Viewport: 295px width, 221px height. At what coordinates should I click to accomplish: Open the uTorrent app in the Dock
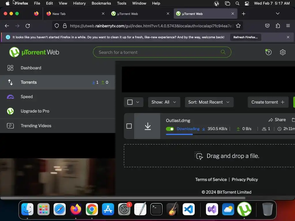click(x=244, y=209)
